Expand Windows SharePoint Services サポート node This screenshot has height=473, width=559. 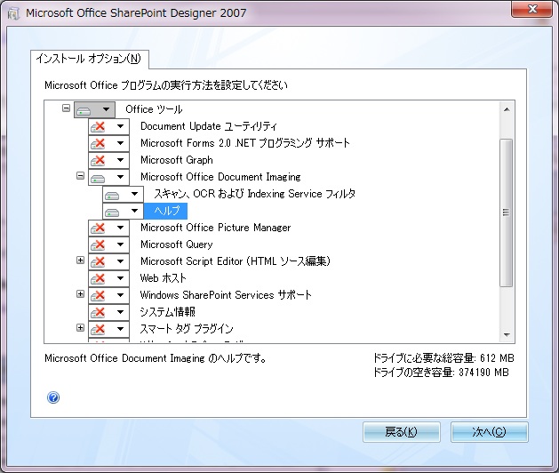coord(80,294)
